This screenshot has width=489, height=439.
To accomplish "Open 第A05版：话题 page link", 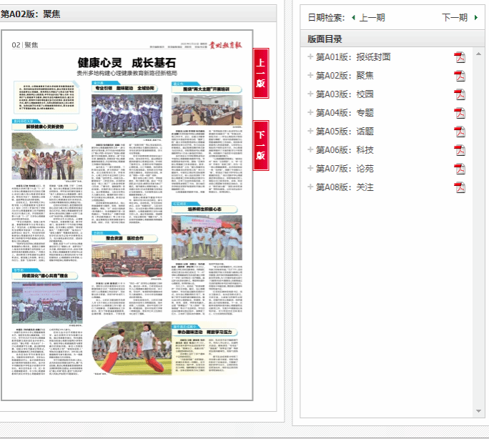I will tap(345, 132).
